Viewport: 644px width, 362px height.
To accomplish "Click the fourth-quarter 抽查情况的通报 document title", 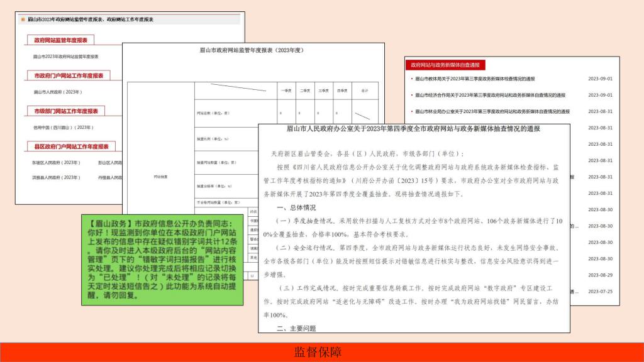I will tap(413, 129).
